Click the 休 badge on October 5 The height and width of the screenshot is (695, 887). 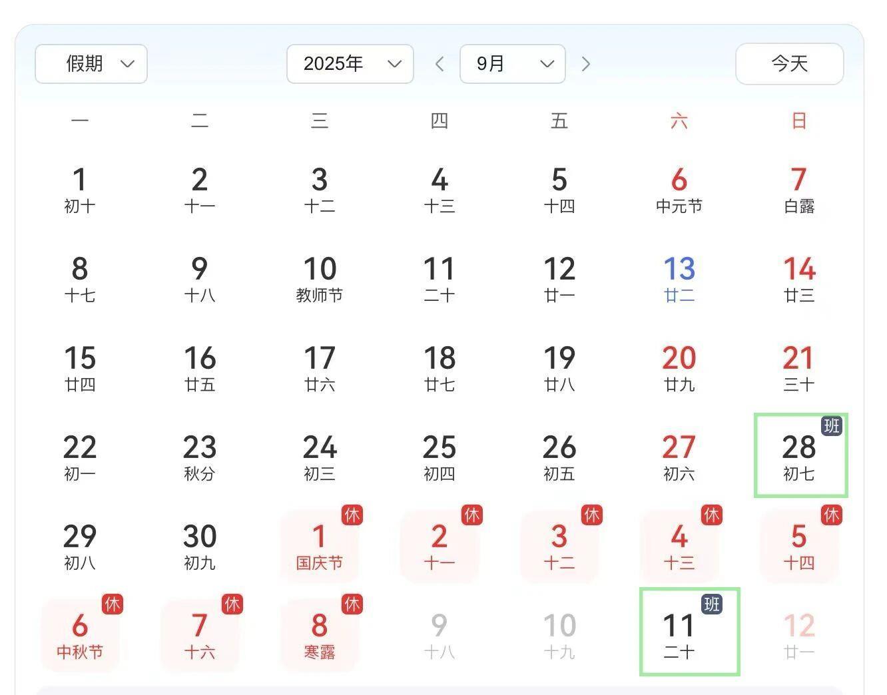coord(831,515)
